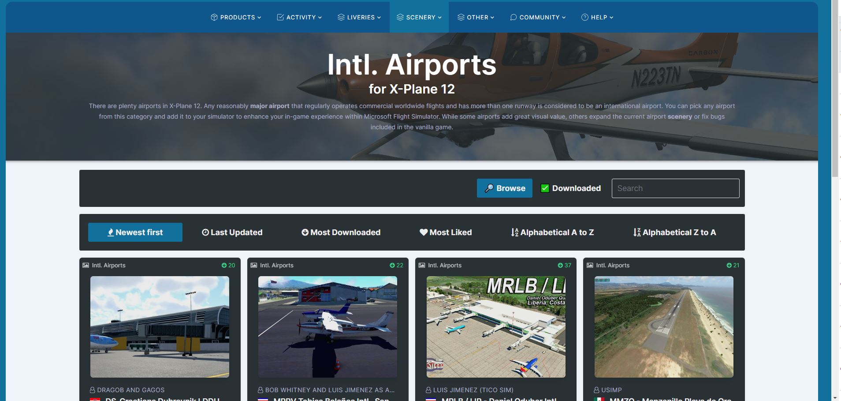Sort by Alphabetical Z to A
Viewport: 841px width, 401px height.
click(674, 232)
